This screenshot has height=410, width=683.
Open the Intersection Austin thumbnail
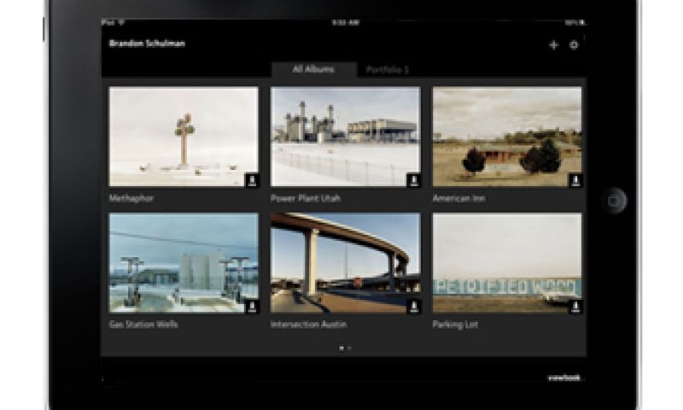346,263
